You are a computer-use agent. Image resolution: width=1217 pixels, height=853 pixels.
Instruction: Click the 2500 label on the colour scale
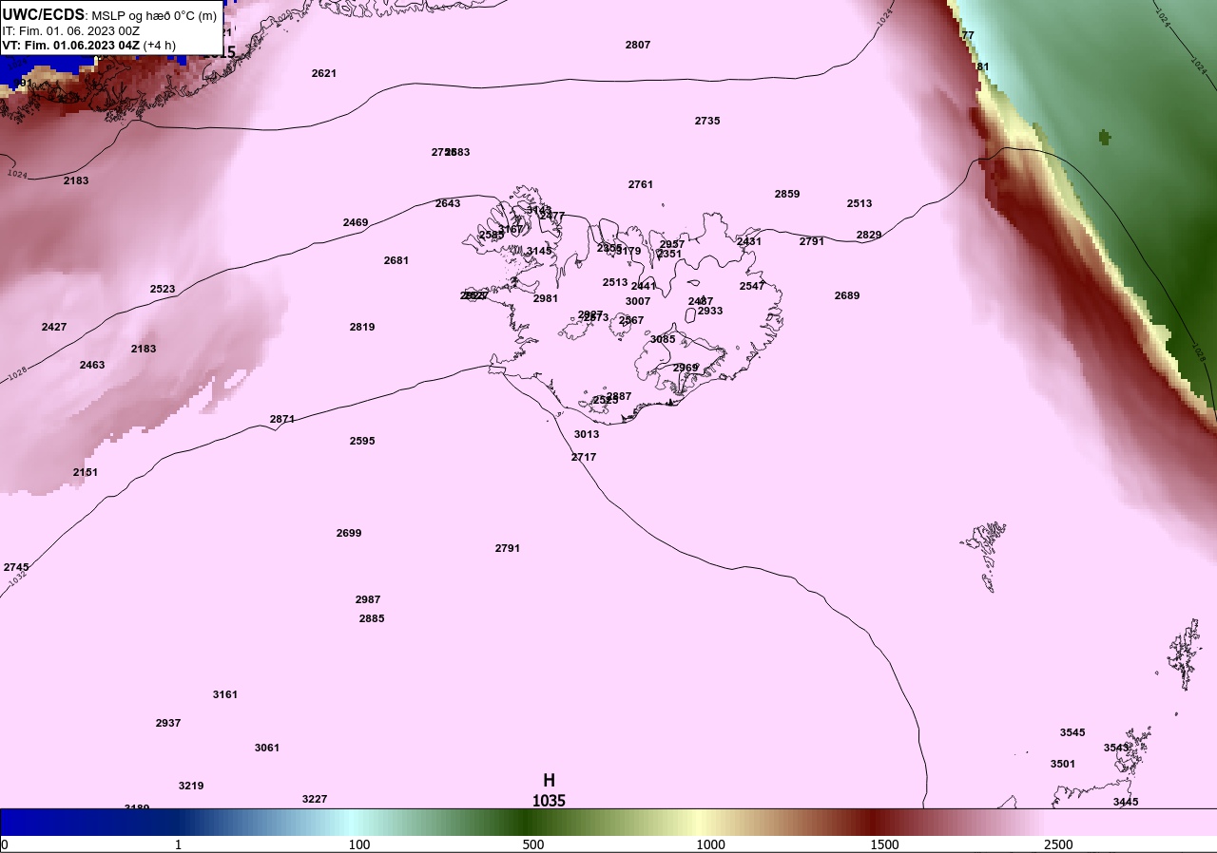point(1058,844)
